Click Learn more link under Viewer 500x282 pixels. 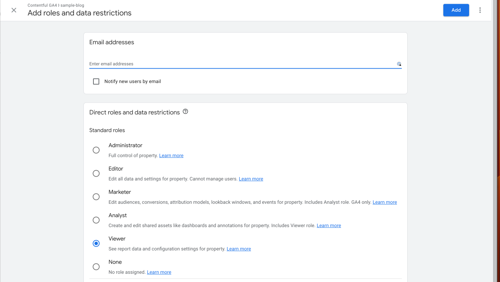tap(239, 249)
